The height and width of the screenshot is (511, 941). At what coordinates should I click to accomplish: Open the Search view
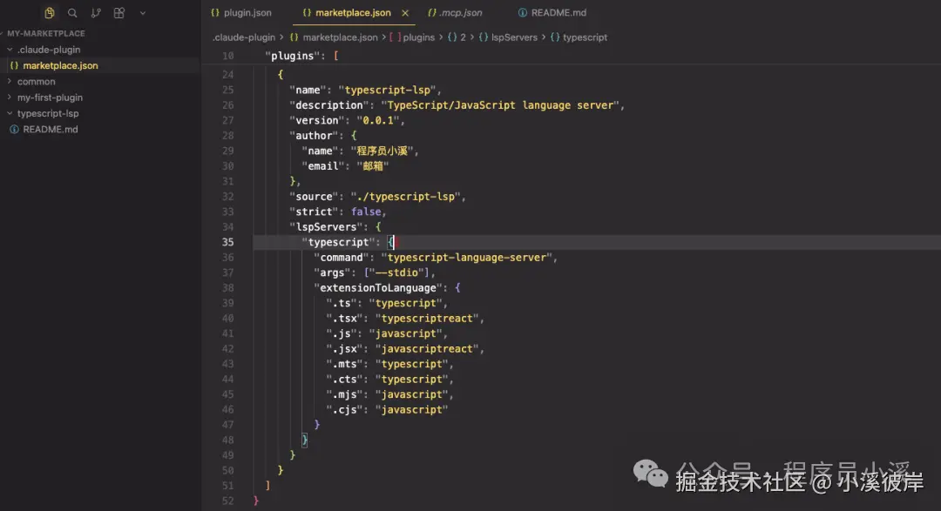tap(72, 13)
